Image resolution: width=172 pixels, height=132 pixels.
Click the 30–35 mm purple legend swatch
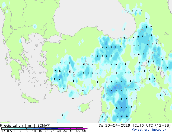point(61,128)
